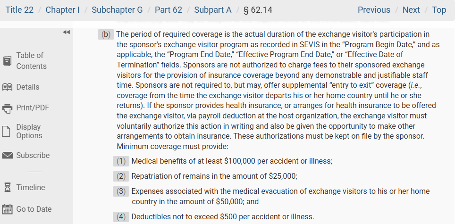The image size is (455, 224).
Task: Click the Print/PDF printer icon
Action: [7, 108]
